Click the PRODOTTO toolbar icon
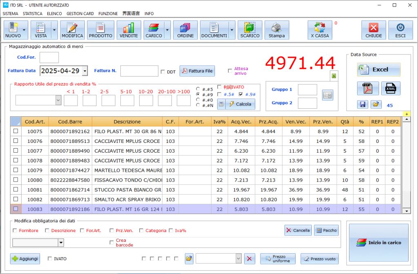The height and width of the screenshot is (274, 418). pyautogui.click(x=100, y=30)
